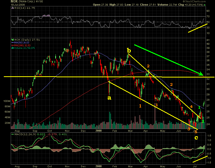Click the 1.5 MACD axis label
Viewport: 215px width, 168px height.
(209, 136)
